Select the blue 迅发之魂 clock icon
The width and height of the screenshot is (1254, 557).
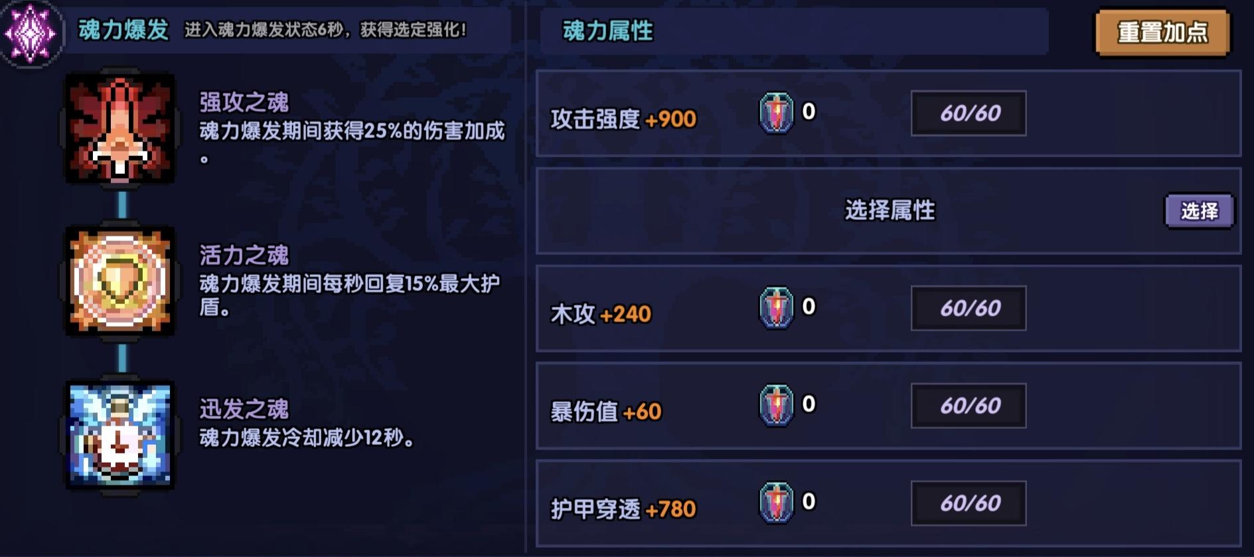pos(120,435)
